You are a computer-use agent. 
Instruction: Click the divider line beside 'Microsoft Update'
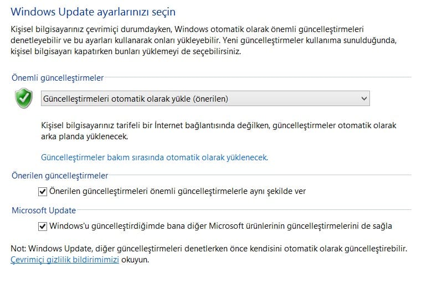pos(244,211)
